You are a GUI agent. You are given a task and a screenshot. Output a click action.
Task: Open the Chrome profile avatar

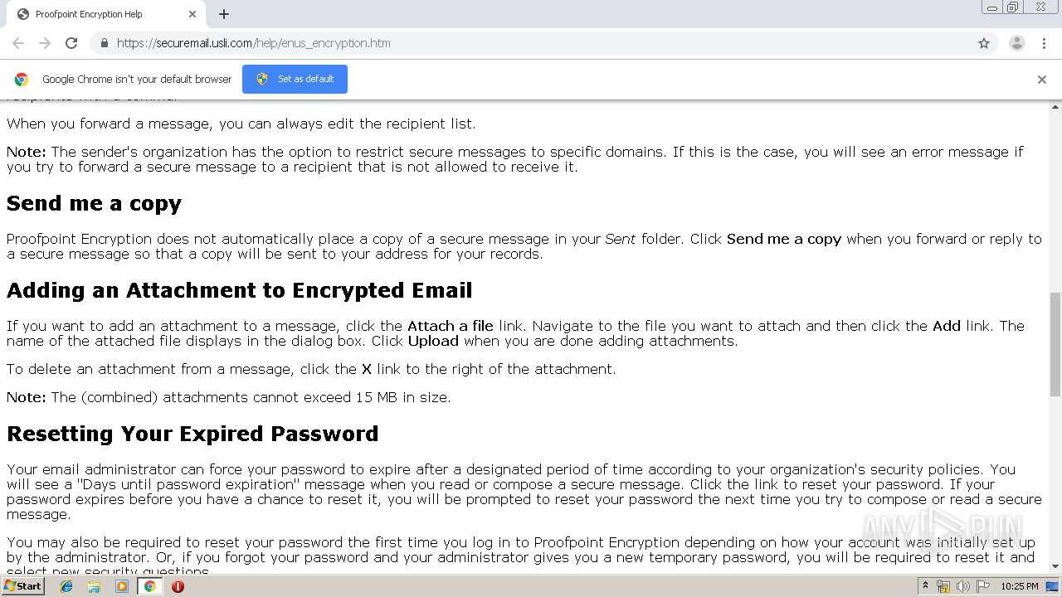point(1016,43)
